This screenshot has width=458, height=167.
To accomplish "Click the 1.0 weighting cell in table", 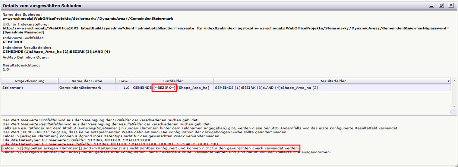I will tap(124, 88).
